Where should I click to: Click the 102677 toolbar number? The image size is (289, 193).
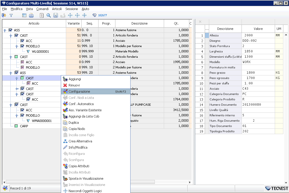102,15
